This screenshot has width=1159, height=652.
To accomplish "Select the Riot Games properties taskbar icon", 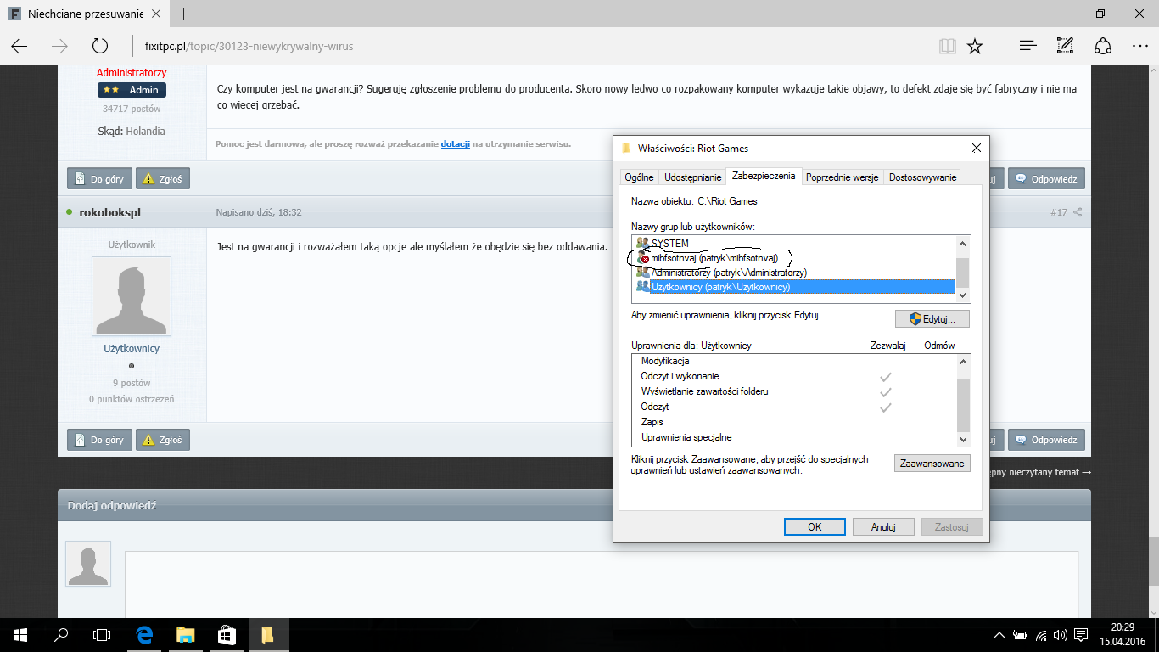I will click(267, 634).
